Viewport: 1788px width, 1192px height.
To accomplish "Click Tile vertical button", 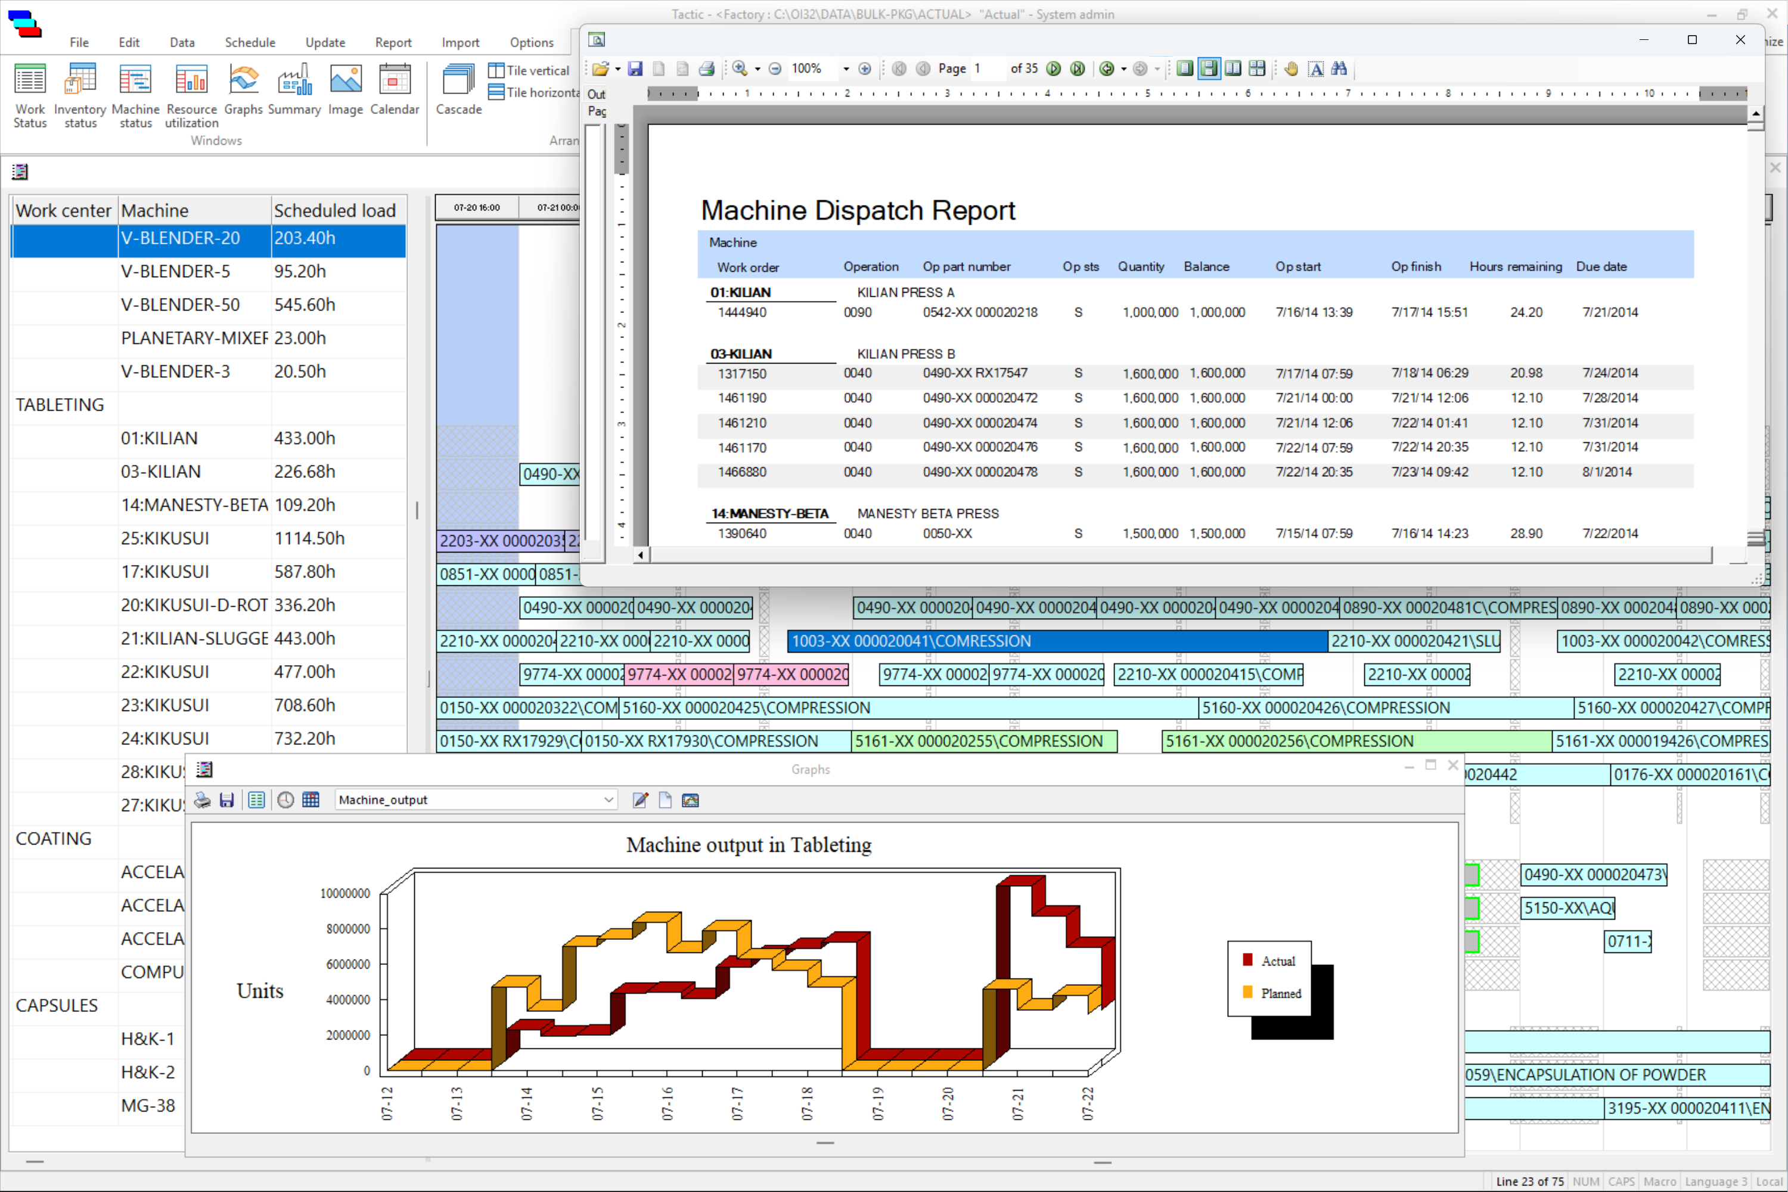I will (x=528, y=71).
